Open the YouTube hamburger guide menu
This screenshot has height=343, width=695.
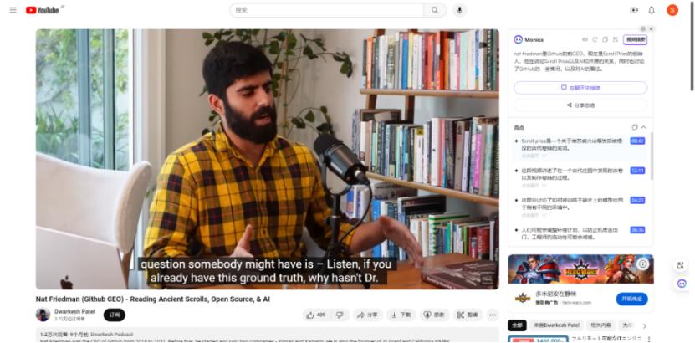13,10
